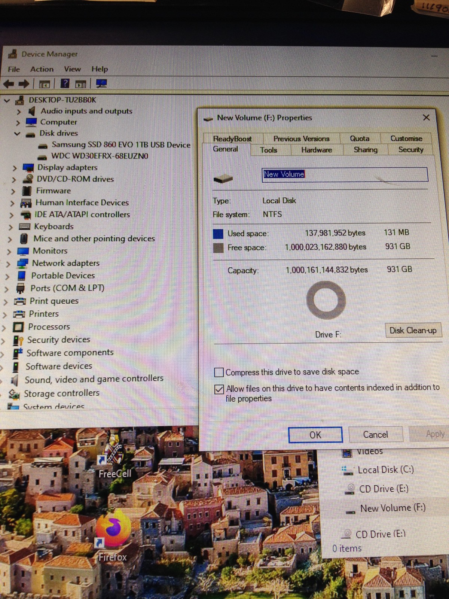This screenshot has width=449, height=599.
Task: Click the Back arrow in Device Manager toolbar
Action: 9,84
